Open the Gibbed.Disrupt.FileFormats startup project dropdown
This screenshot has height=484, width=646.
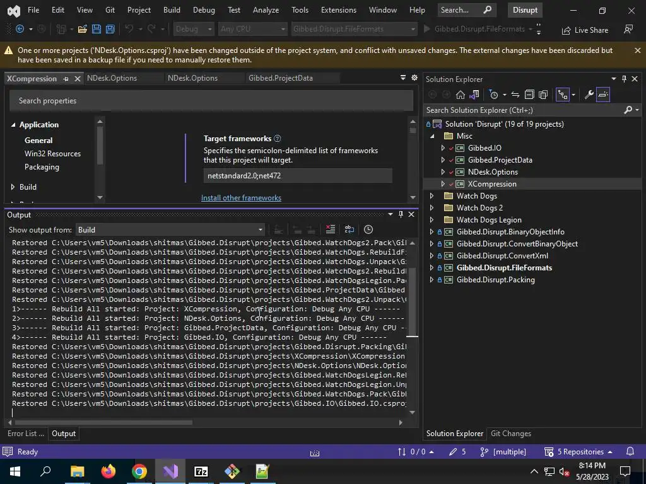click(354, 29)
